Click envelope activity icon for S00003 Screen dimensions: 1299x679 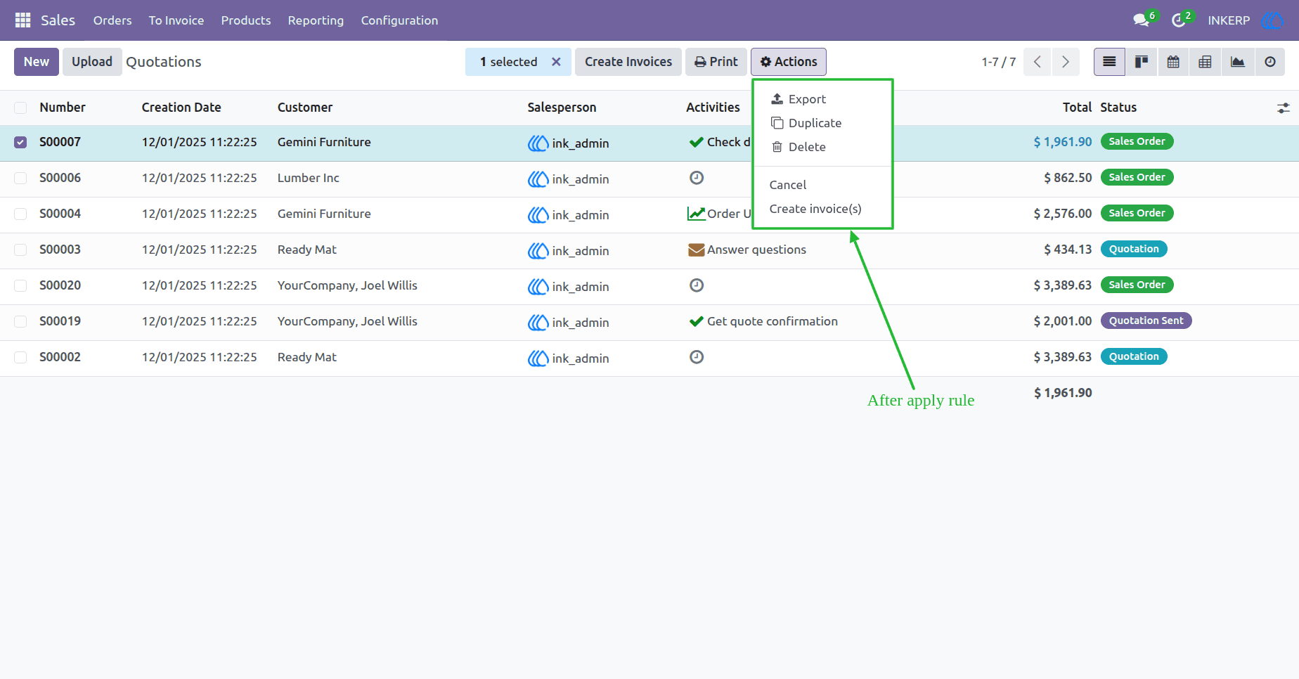(696, 250)
